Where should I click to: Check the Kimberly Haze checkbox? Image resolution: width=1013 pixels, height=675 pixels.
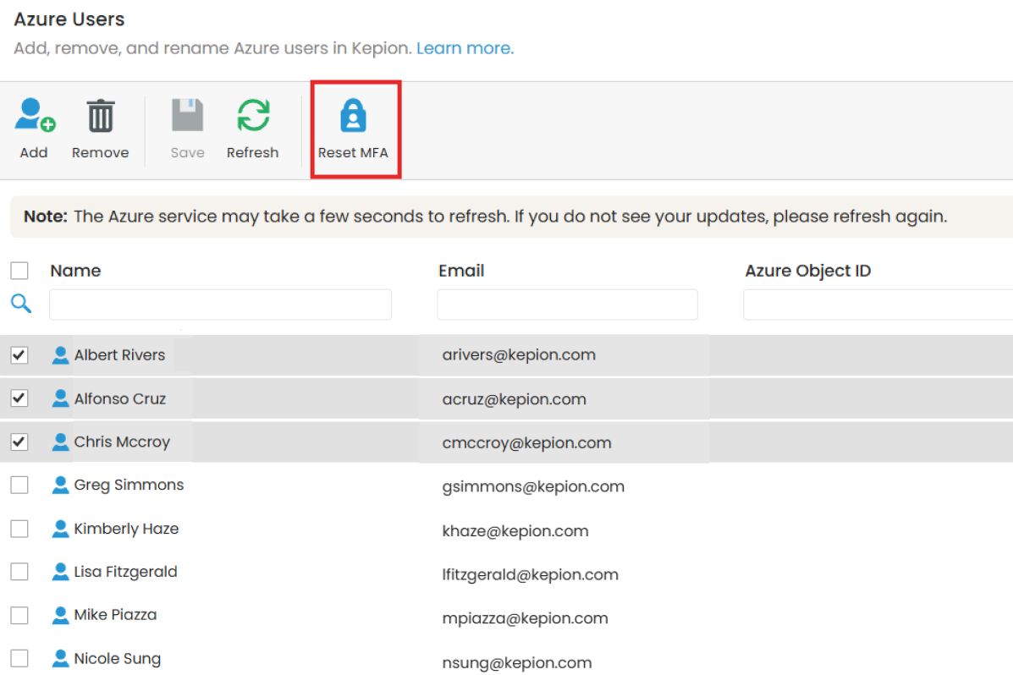pyautogui.click(x=19, y=529)
